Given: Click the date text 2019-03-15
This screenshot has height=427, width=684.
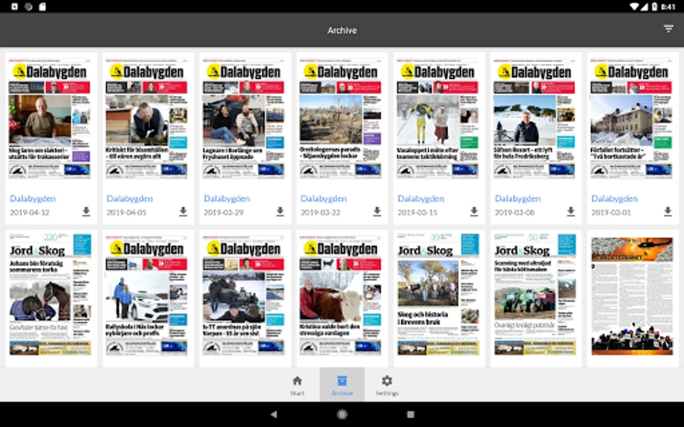Looking at the screenshot, I should pyautogui.click(x=418, y=213).
